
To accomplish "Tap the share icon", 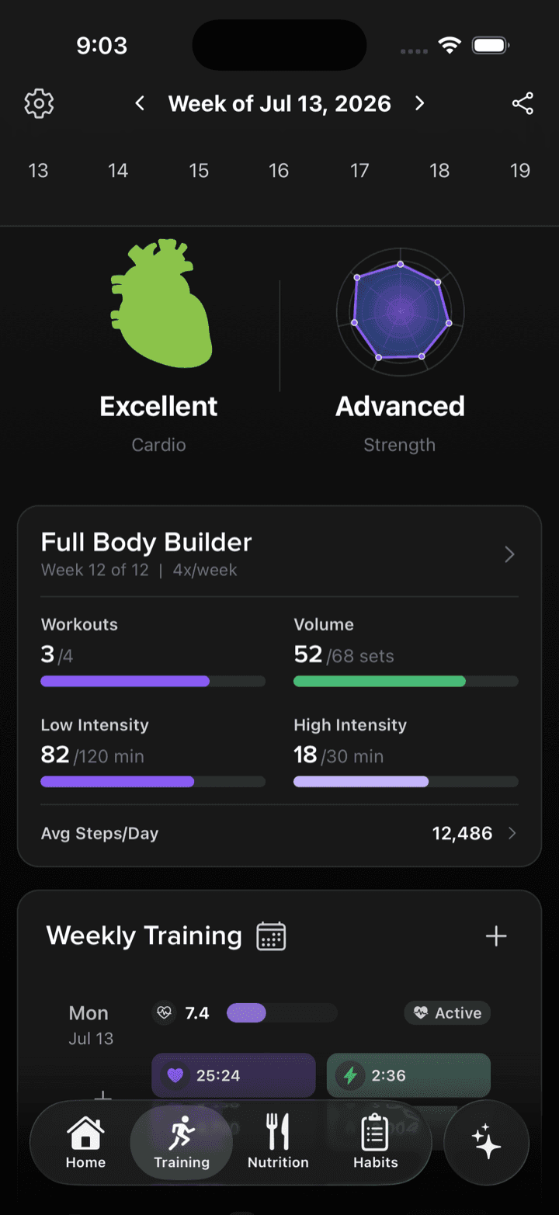I will pyautogui.click(x=523, y=103).
